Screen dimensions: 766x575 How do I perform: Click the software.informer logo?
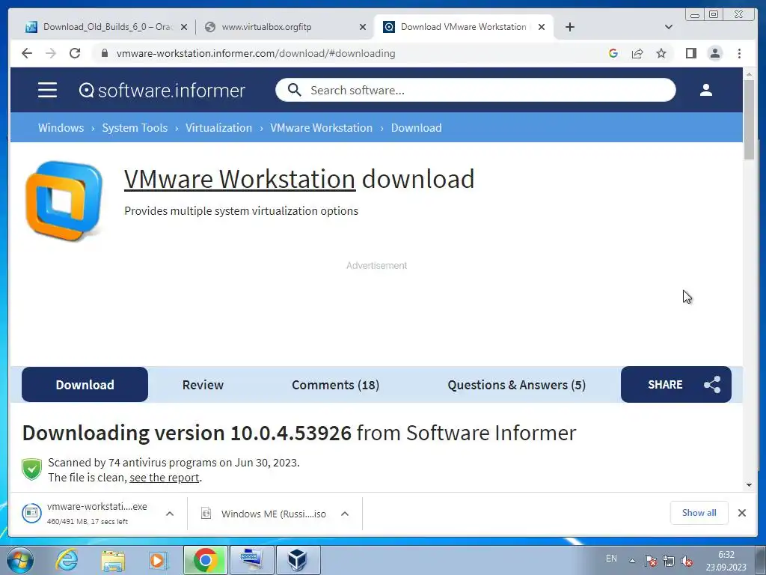162,91
